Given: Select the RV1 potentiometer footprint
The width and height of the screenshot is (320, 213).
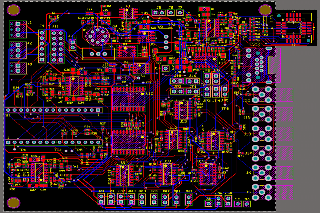Looking at the screenshot, I should tap(98, 54).
